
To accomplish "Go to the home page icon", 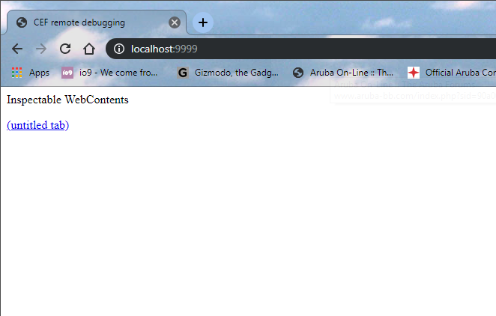I will (x=89, y=49).
